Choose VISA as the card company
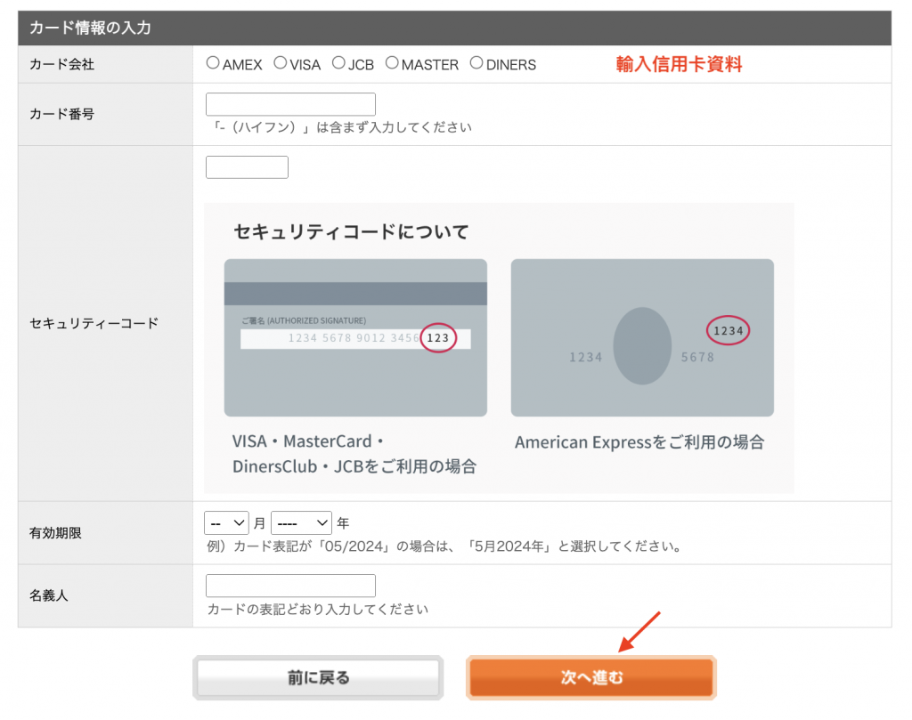 (x=281, y=63)
